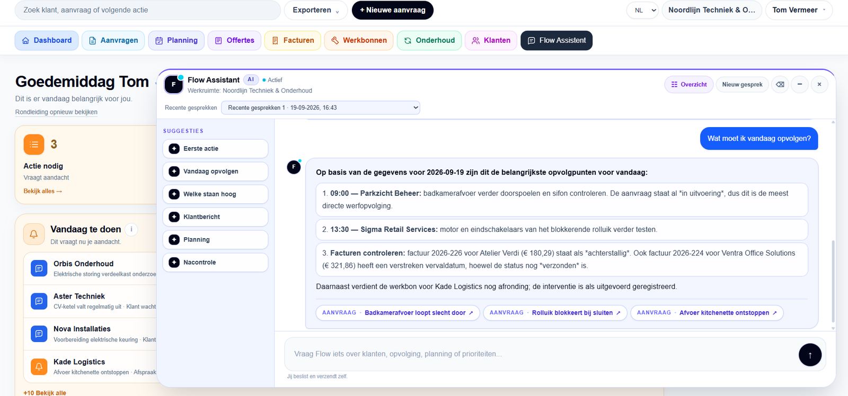The image size is (848, 396).
Task: Click the orange list icon on Actie nodig card
Action: coord(34,145)
